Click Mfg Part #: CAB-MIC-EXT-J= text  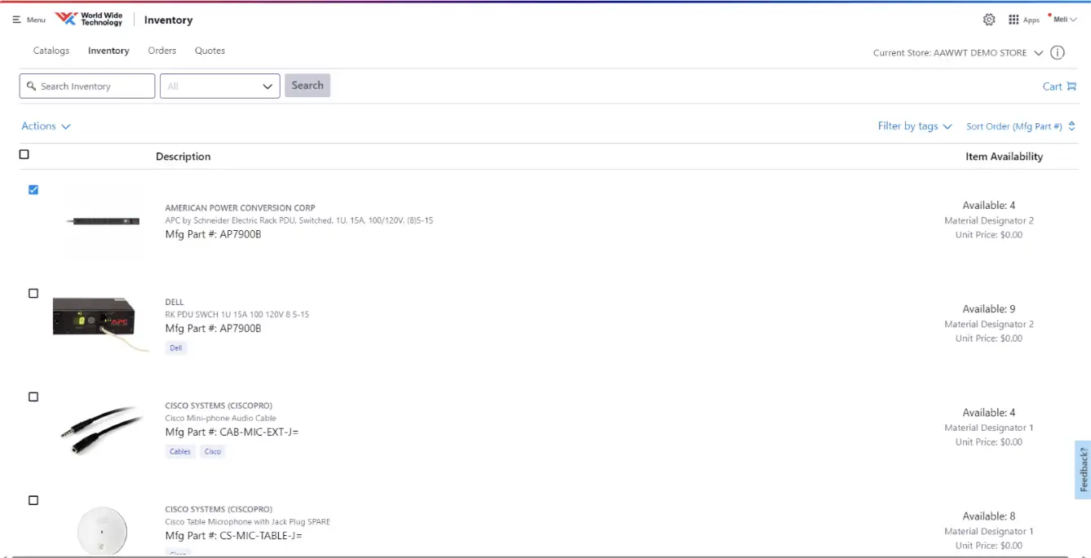[x=232, y=432]
